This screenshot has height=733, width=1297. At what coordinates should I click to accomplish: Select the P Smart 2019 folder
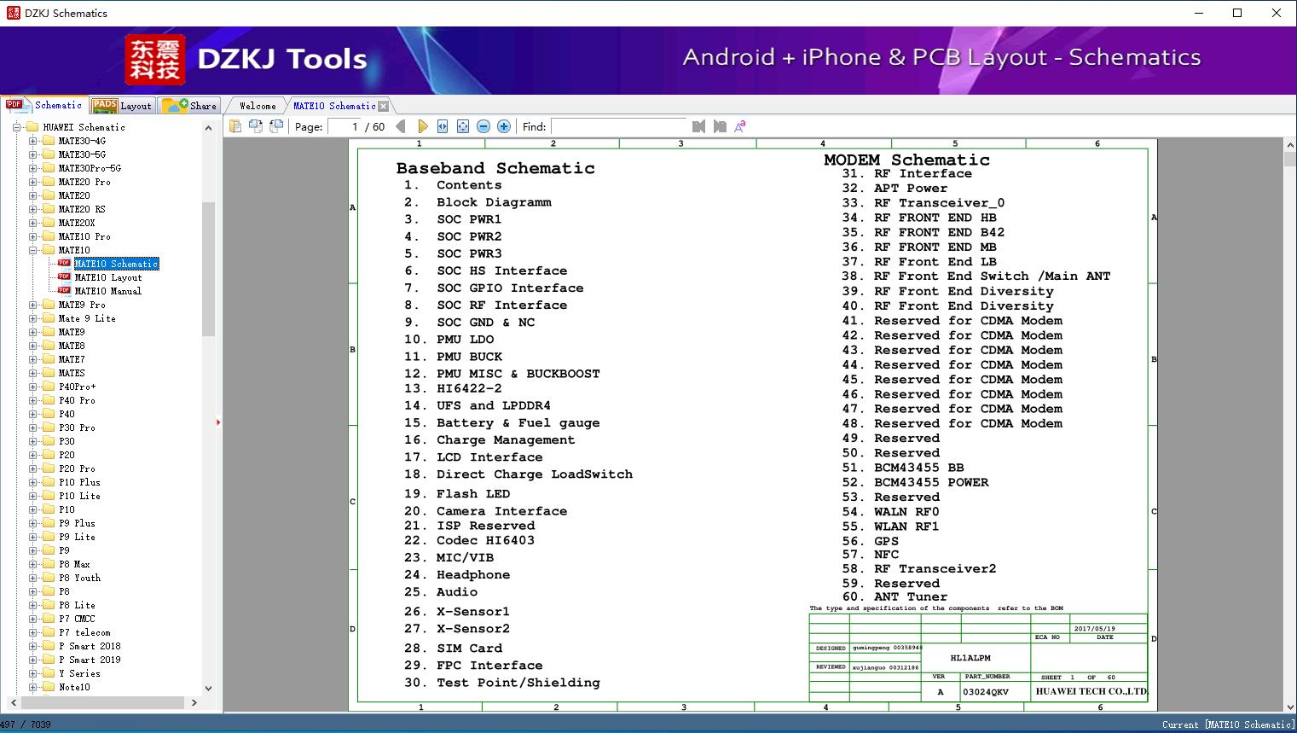(x=90, y=660)
